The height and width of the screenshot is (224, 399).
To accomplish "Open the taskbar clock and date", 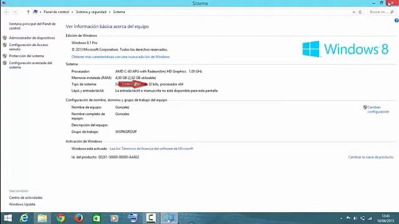I will pos(386,218).
